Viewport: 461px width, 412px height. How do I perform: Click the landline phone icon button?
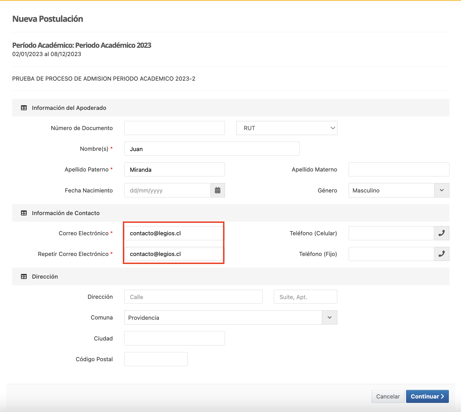(x=441, y=254)
